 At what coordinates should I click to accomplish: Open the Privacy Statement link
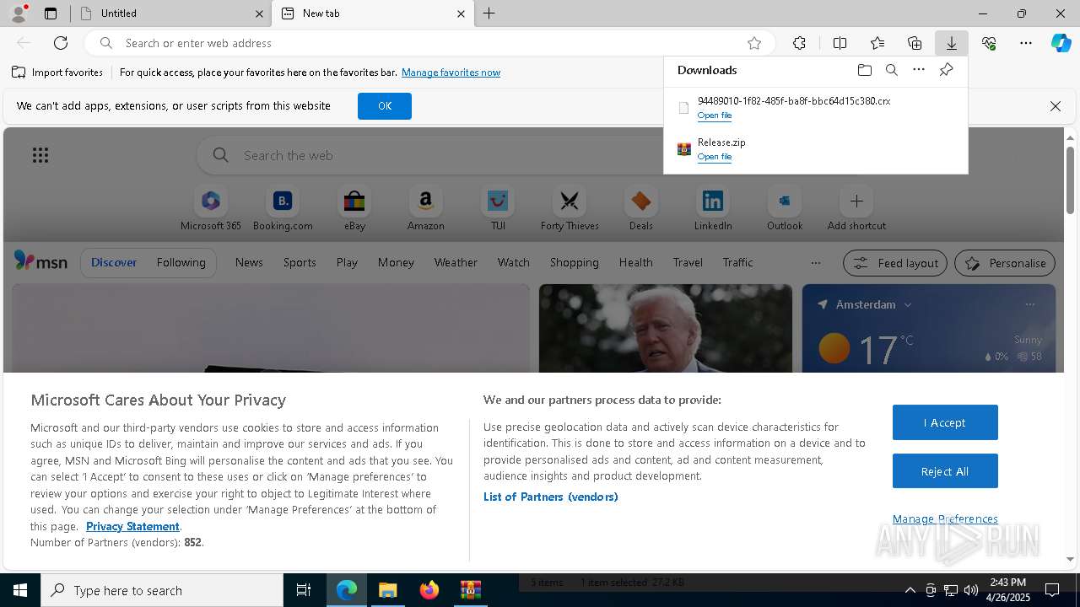[x=132, y=526]
